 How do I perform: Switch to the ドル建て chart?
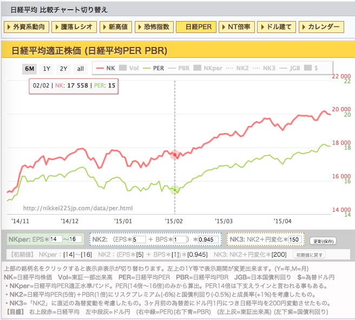click(x=277, y=27)
